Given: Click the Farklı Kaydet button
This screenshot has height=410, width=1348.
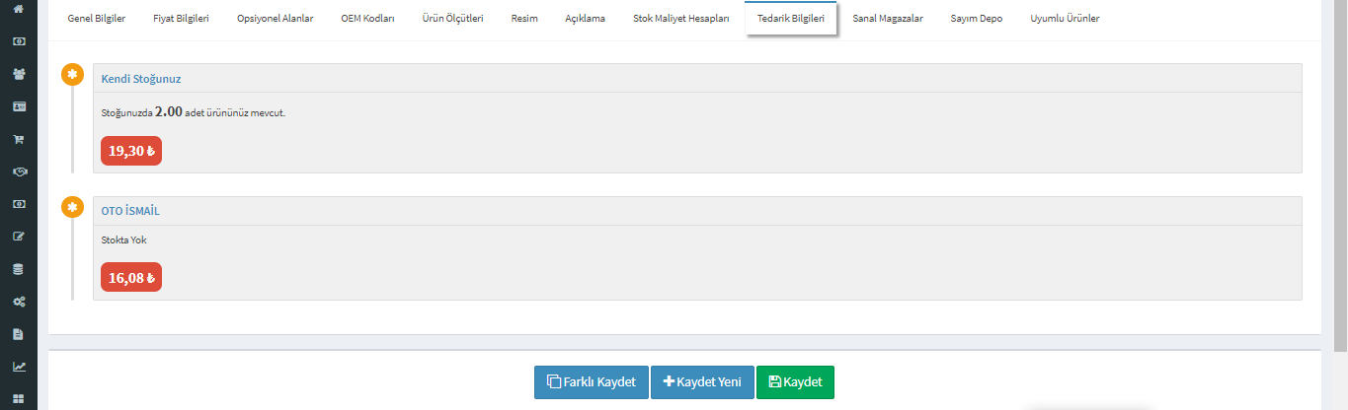Looking at the screenshot, I should [591, 382].
